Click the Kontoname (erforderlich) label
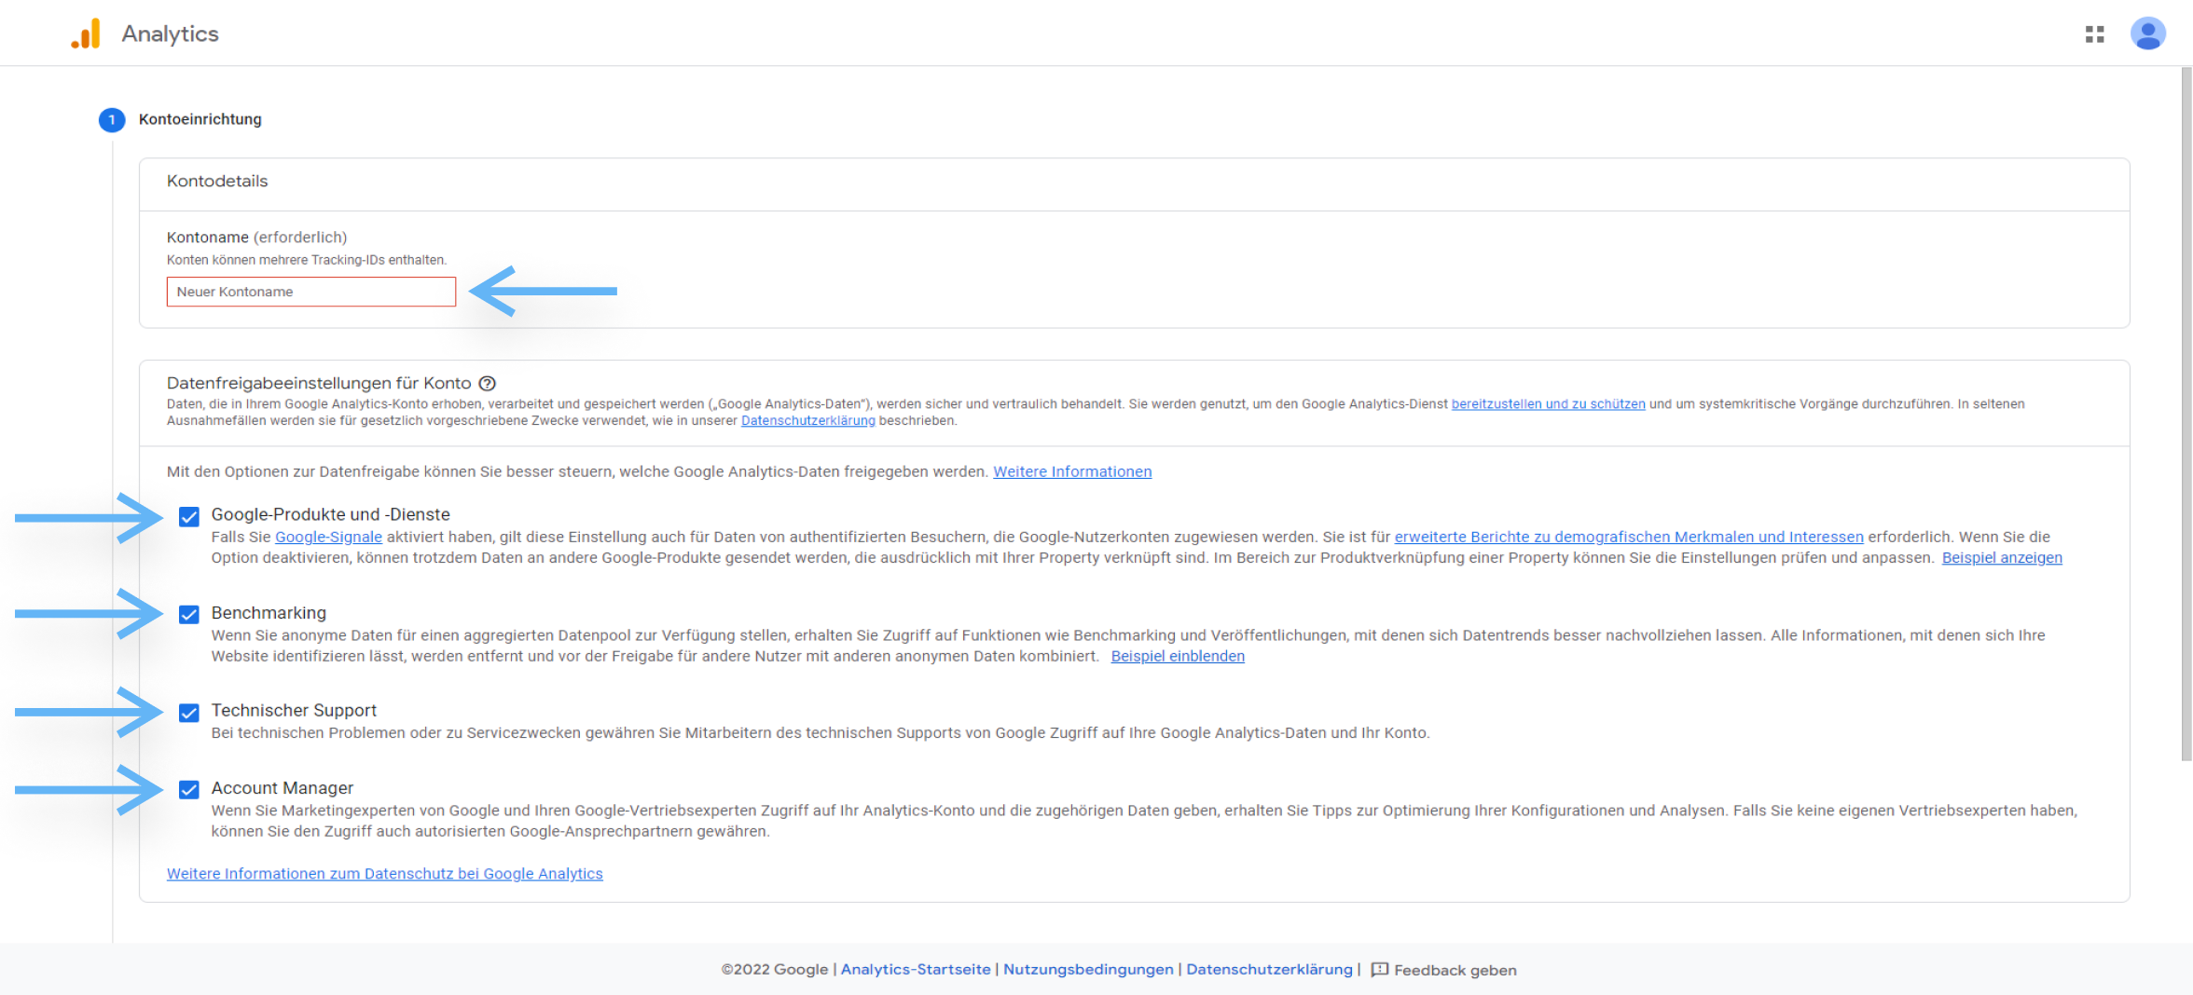2193x995 pixels. 256,238
